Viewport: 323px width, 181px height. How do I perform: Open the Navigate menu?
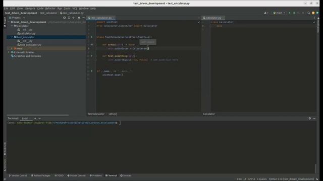tap(30, 9)
